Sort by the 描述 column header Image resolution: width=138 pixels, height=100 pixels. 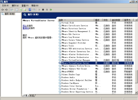[x=98, y=20]
